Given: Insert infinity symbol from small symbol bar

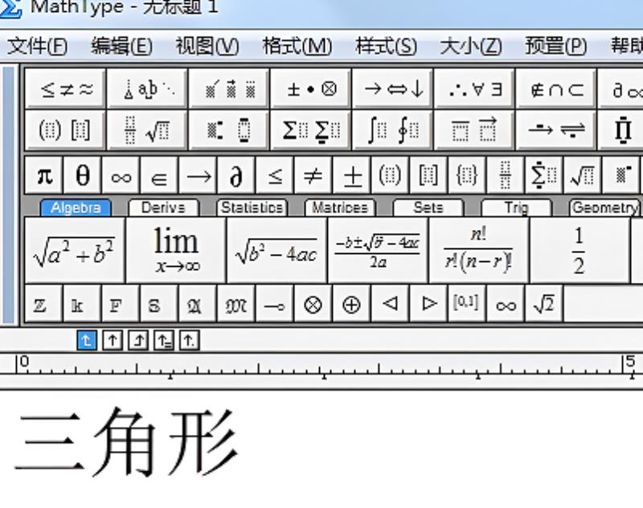Looking at the screenshot, I should 121,175.
